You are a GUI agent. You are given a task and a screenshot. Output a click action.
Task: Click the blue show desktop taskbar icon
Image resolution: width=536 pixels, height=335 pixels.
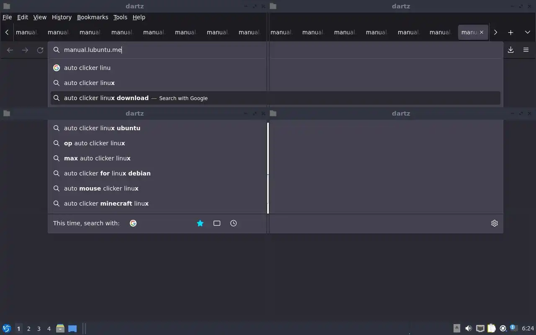(x=72, y=328)
